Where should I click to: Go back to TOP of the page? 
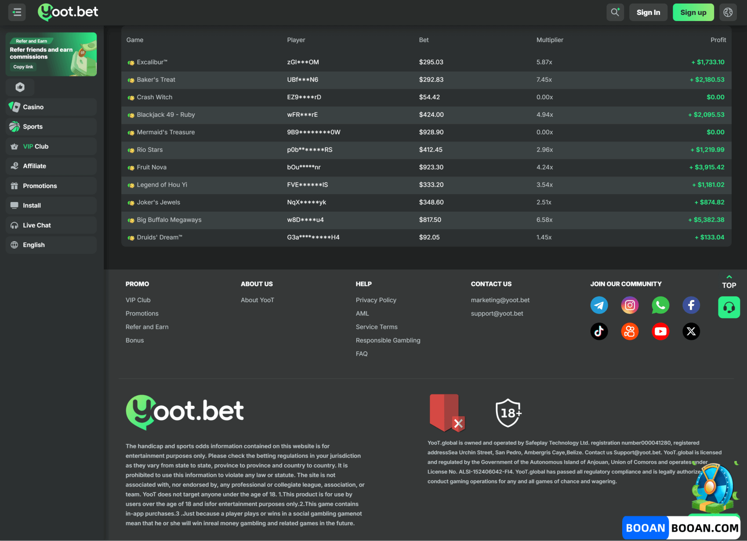click(729, 282)
